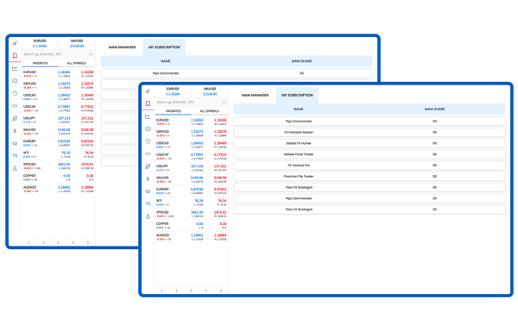Open the briefcase portfolio icon in front window

coord(148,128)
